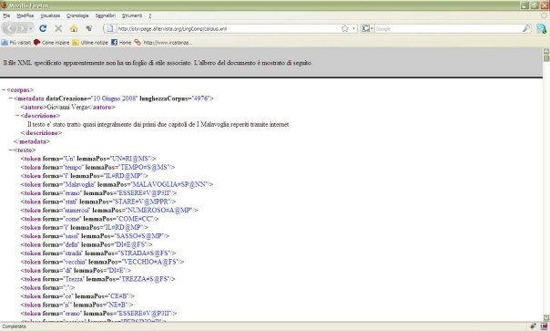The height and width of the screenshot is (331, 550).
Task: Click the scrollbar up arrow
Action: coord(546,51)
